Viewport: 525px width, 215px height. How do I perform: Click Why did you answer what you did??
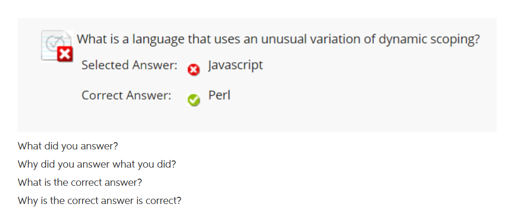point(97,165)
